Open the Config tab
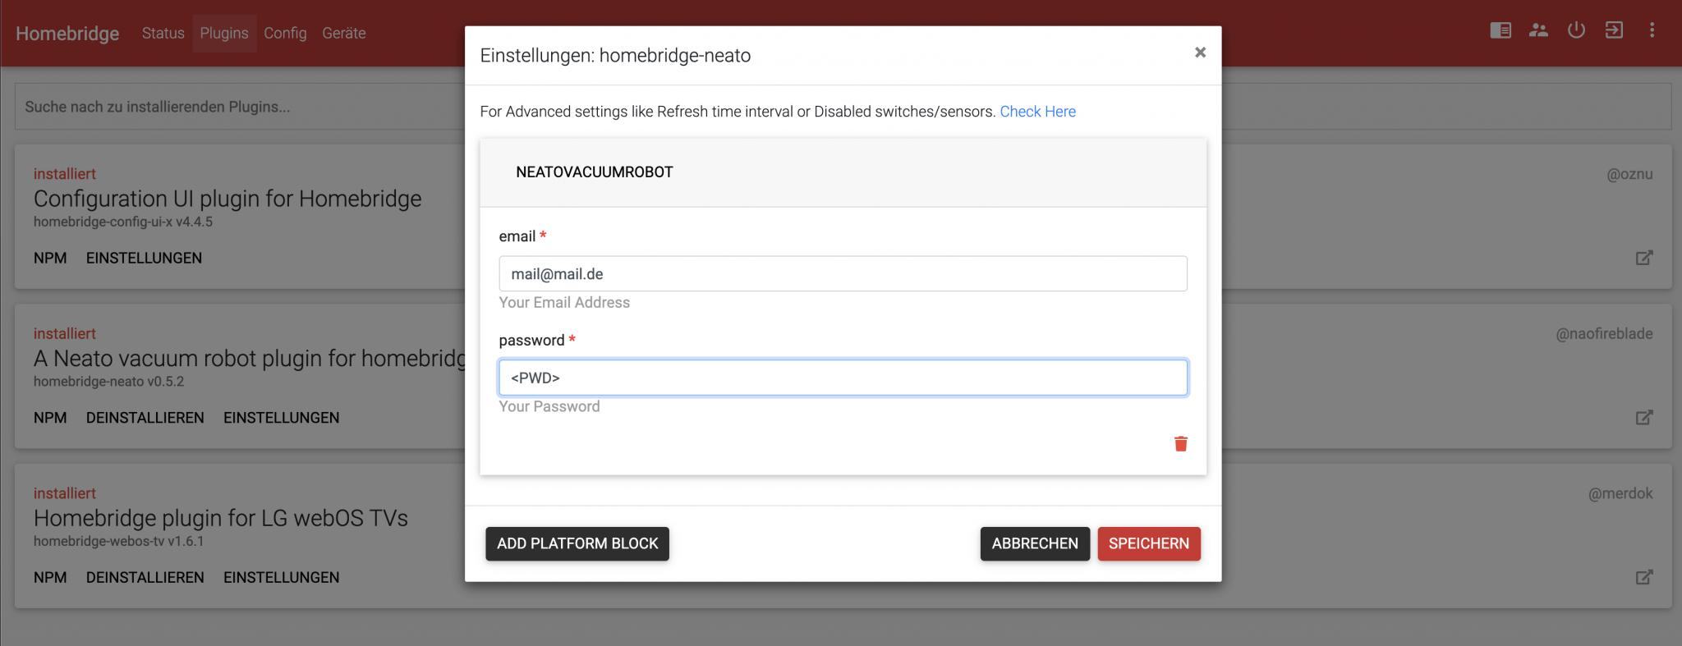 (x=285, y=33)
